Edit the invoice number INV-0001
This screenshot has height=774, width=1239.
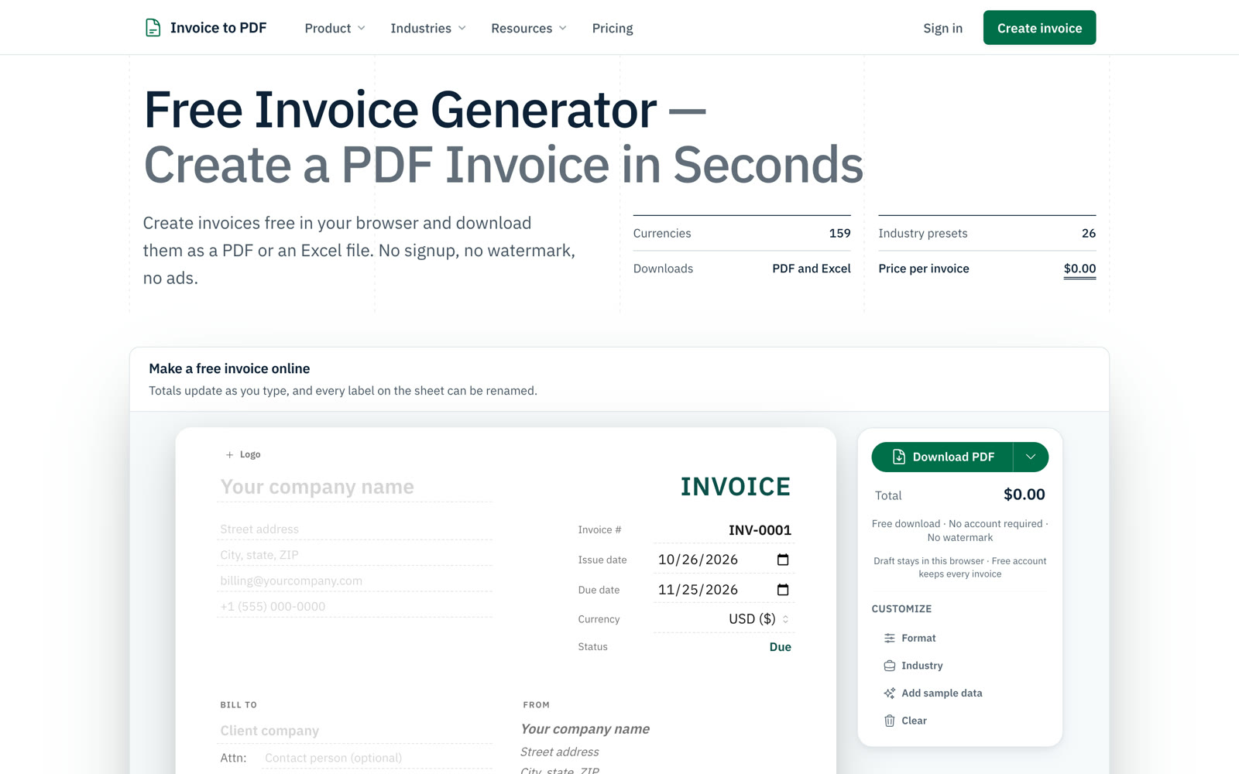[x=722, y=530]
